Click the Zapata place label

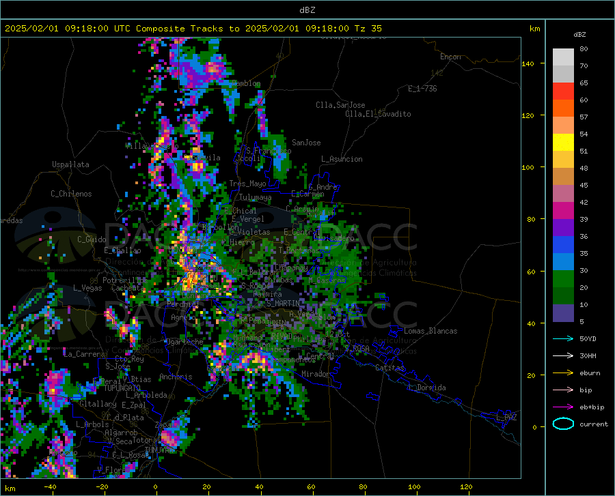(x=166, y=425)
